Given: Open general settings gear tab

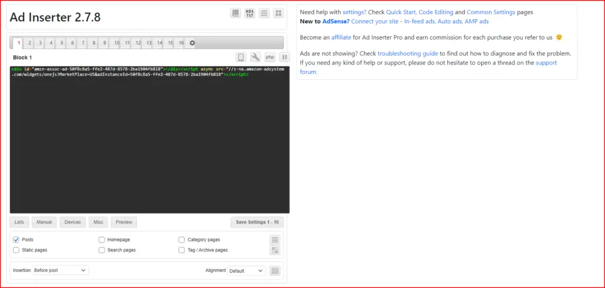Looking at the screenshot, I should click(192, 43).
